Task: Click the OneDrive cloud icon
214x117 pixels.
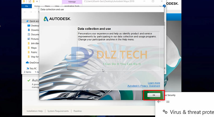Action: [27, 62]
